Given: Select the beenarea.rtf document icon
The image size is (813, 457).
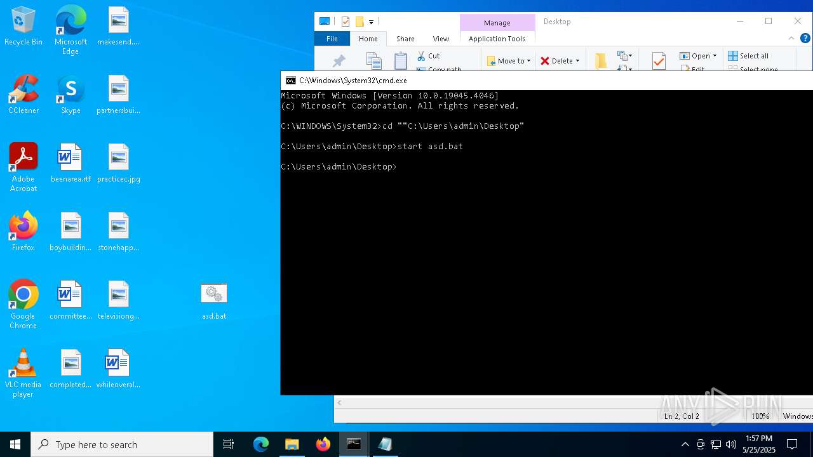Looking at the screenshot, I should tap(71, 163).
